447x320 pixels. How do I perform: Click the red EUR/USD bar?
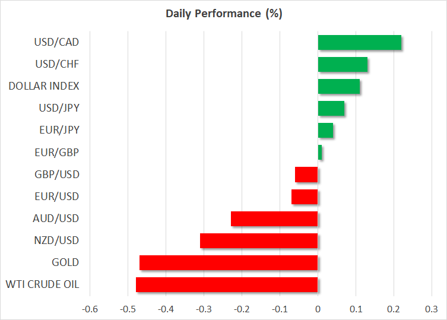[x=305, y=197]
